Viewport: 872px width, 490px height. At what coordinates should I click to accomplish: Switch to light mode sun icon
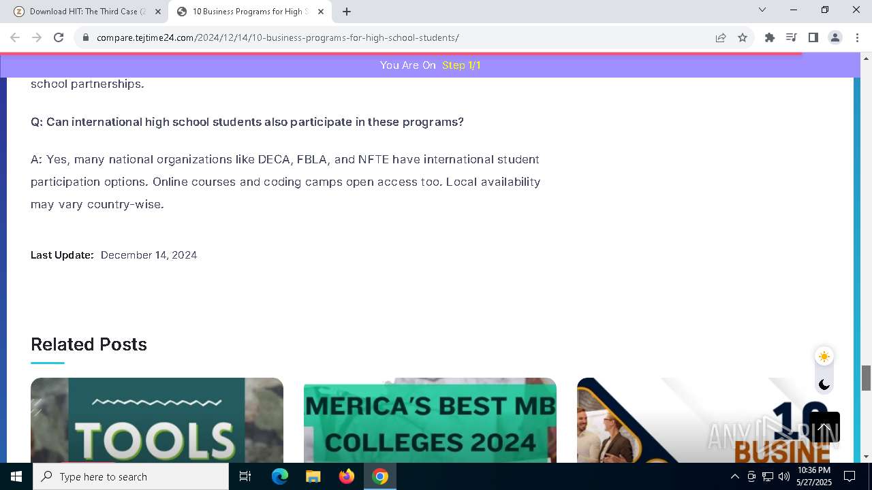pos(824,357)
